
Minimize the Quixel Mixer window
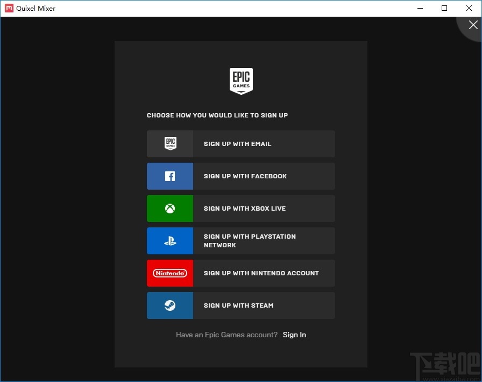(420, 8)
